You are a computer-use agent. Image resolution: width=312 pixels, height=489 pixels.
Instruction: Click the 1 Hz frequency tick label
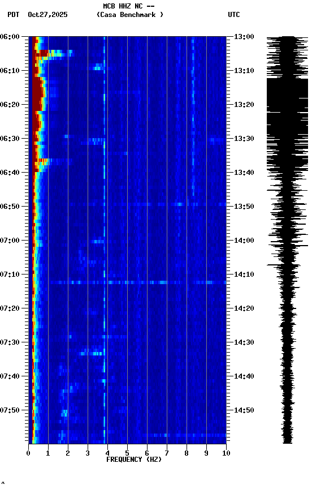coord(48,453)
